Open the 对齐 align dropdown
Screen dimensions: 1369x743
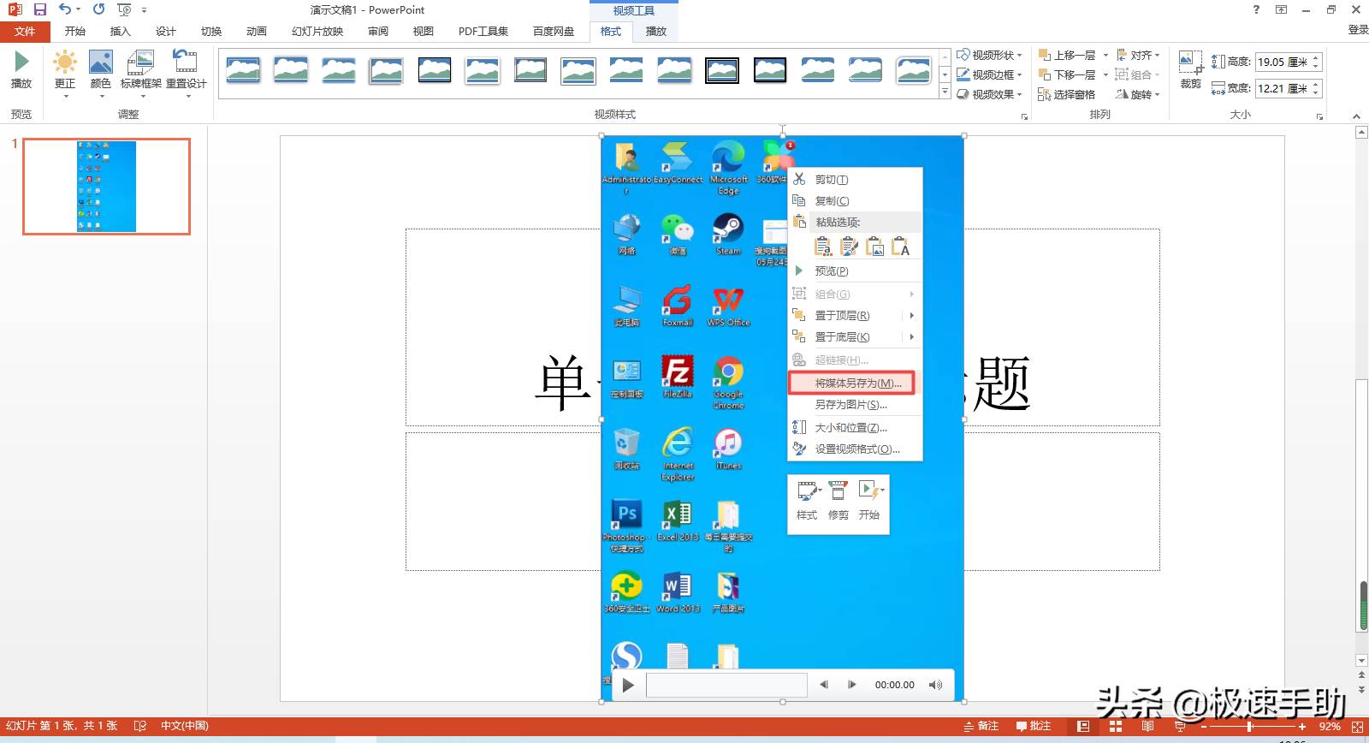(x=1138, y=55)
